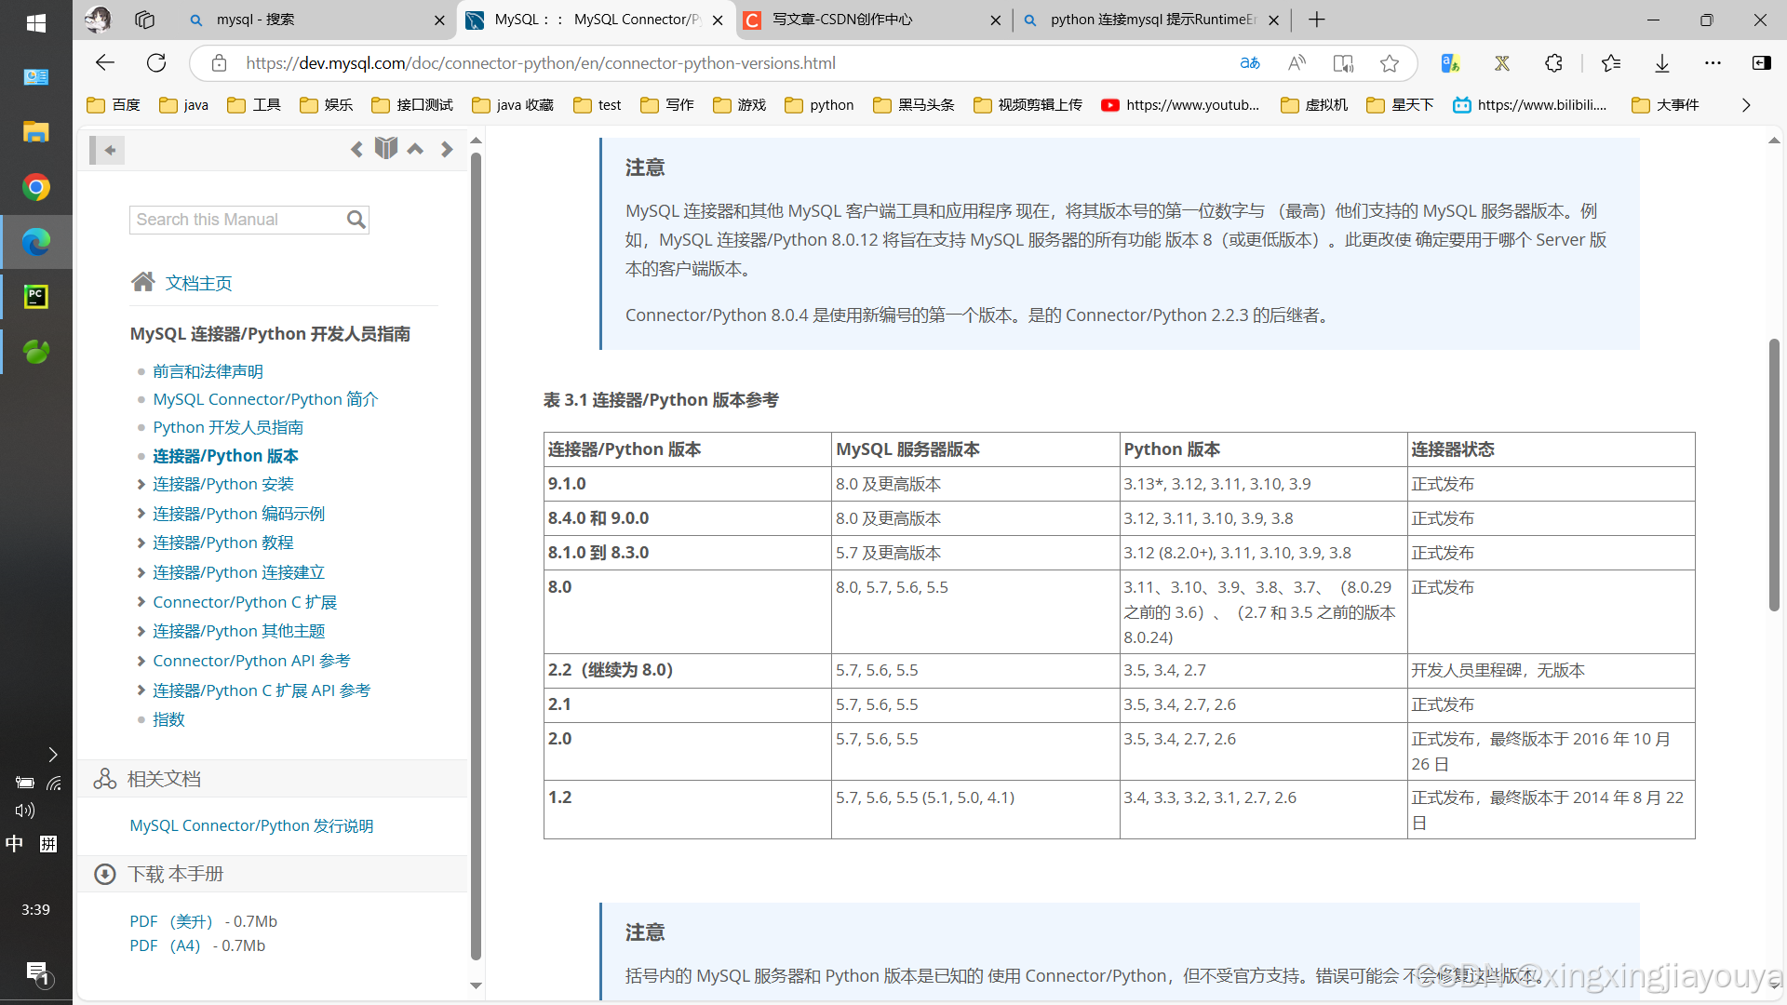
Task: Open Downloads via the down-arrow icon
Action: click(1662, 62)
